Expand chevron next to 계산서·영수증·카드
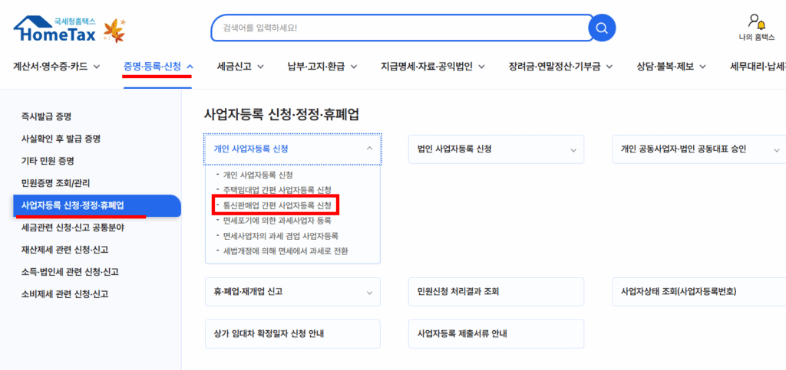Viewport: 786px width, 370px height. pos(97,67)
